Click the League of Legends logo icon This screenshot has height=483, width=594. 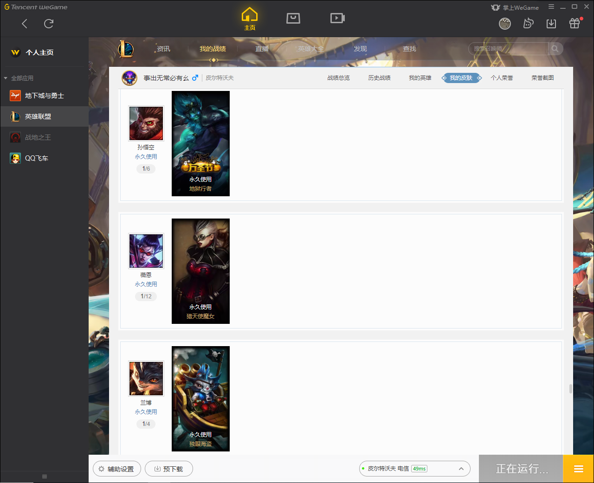(x=125, y=49)
